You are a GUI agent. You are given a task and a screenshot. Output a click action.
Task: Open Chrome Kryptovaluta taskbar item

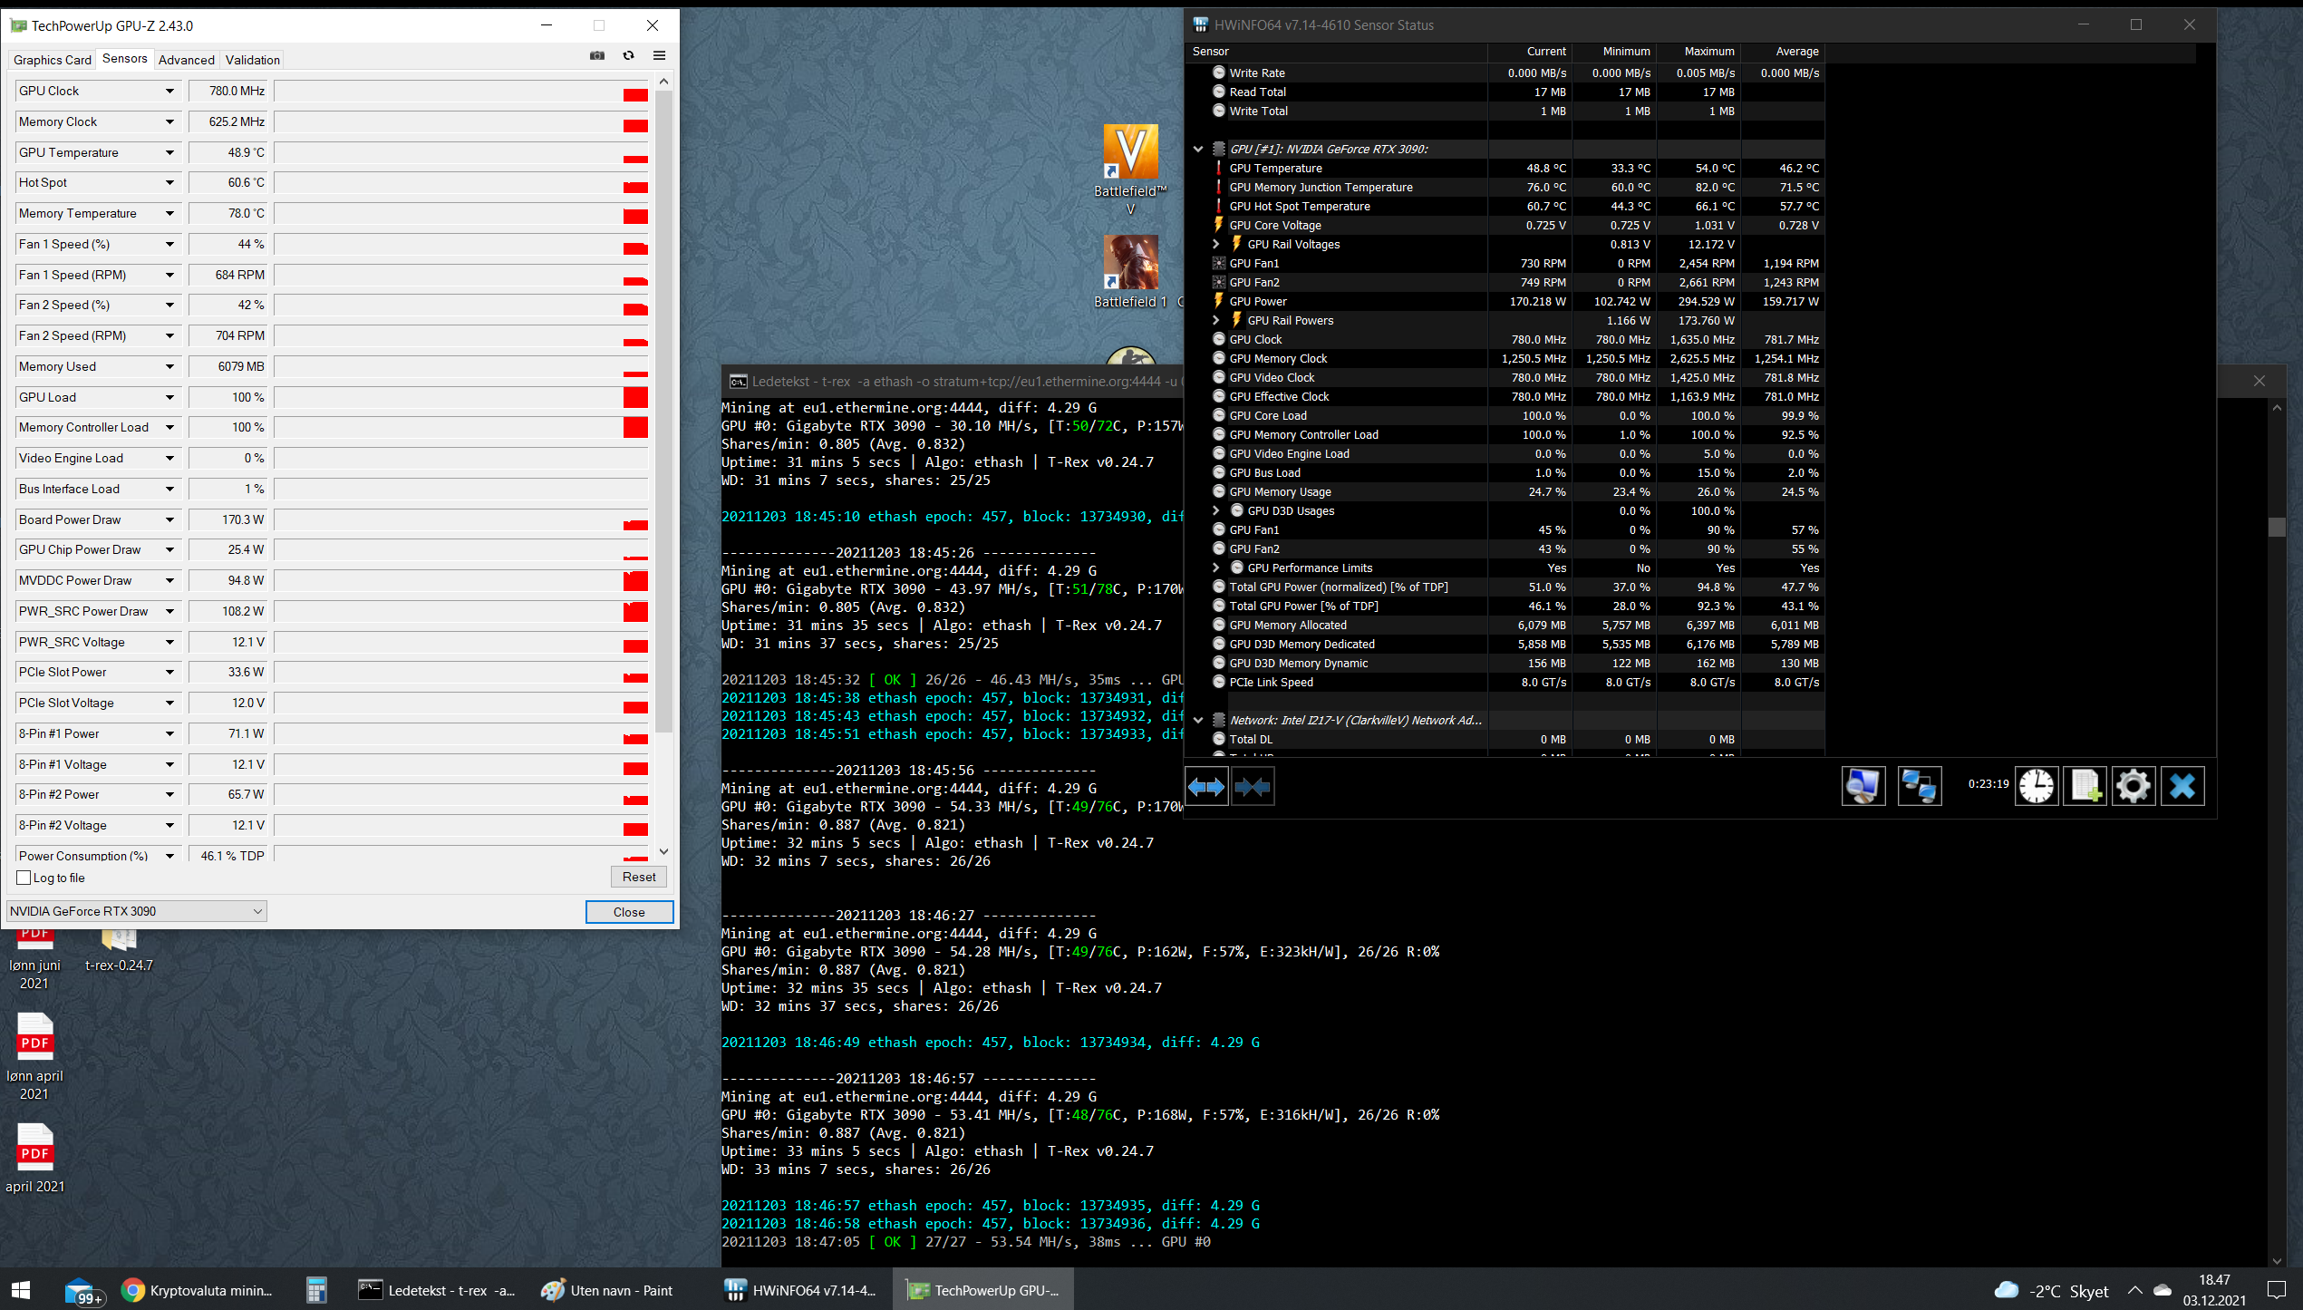click(x=197, y=1290)
